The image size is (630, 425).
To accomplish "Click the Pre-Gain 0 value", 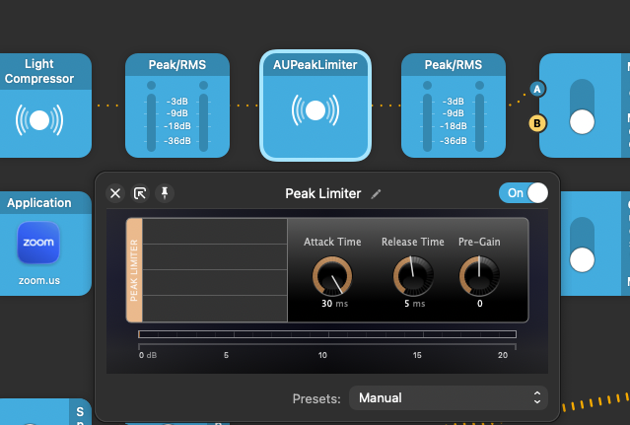I will pyautogui.click(x=480, y=304).
